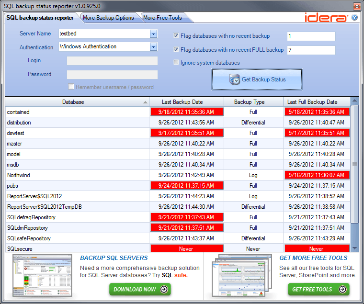This screenshot has width=364, height=304.
Task: Open the More Free Tools tab
Action: click(x=163, y=18)
